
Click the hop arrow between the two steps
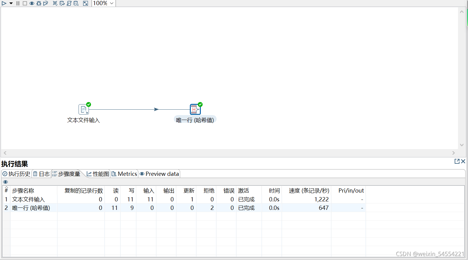[156, 109]
